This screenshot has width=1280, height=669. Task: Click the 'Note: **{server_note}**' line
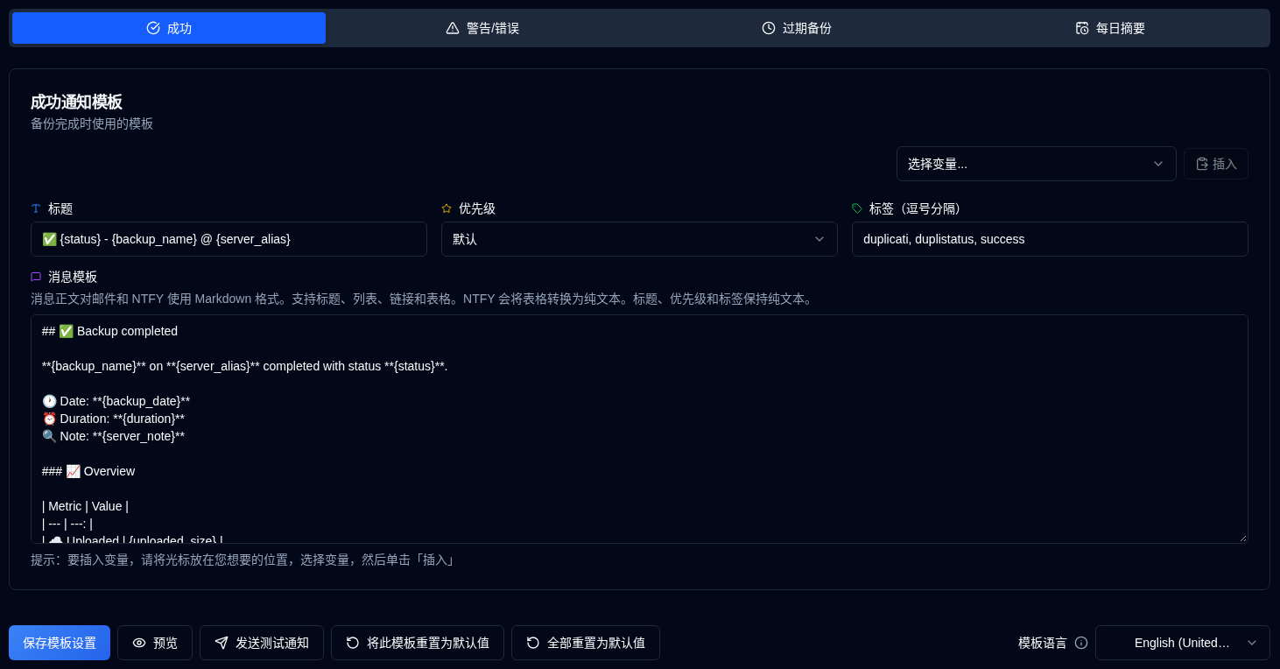click(x=113, y=436)
